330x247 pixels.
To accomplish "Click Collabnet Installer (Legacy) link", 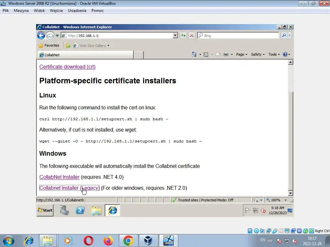I will click(69, 188).
